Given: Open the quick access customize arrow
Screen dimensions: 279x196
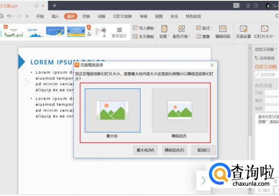Looking at the screenshot, I should coord(27,16).
